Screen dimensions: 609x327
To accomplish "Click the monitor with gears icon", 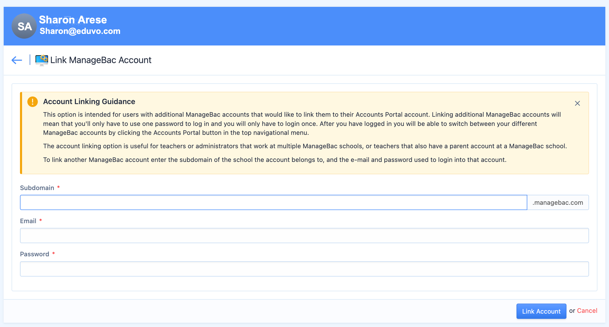I will point(42,60).
